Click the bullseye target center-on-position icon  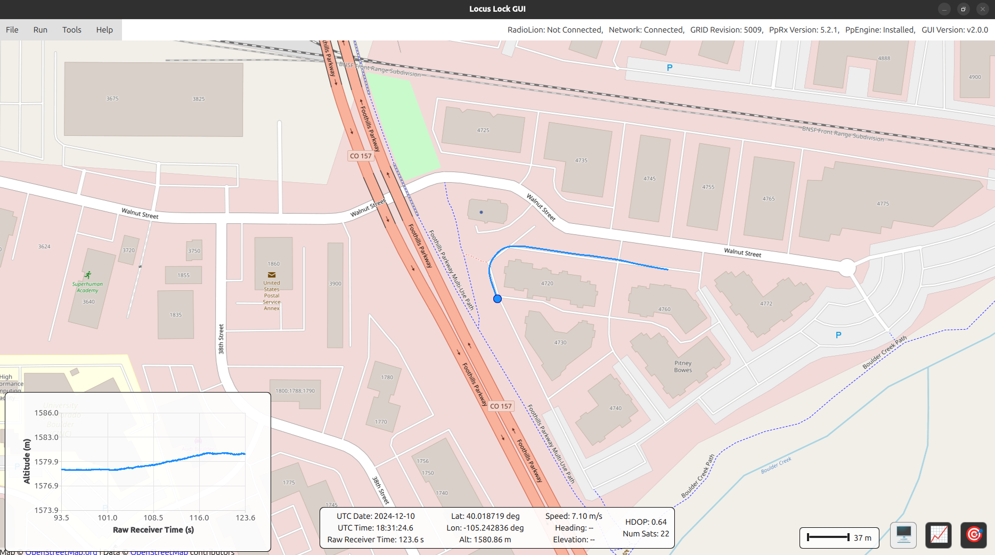(974, 535)
